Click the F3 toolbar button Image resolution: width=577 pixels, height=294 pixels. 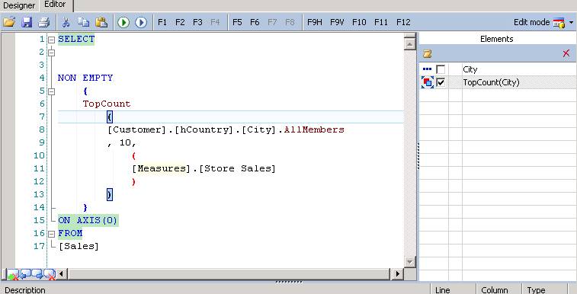click(197, 22)
